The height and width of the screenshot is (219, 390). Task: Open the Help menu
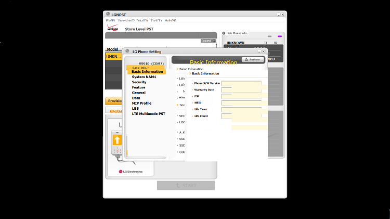(171, 21)
